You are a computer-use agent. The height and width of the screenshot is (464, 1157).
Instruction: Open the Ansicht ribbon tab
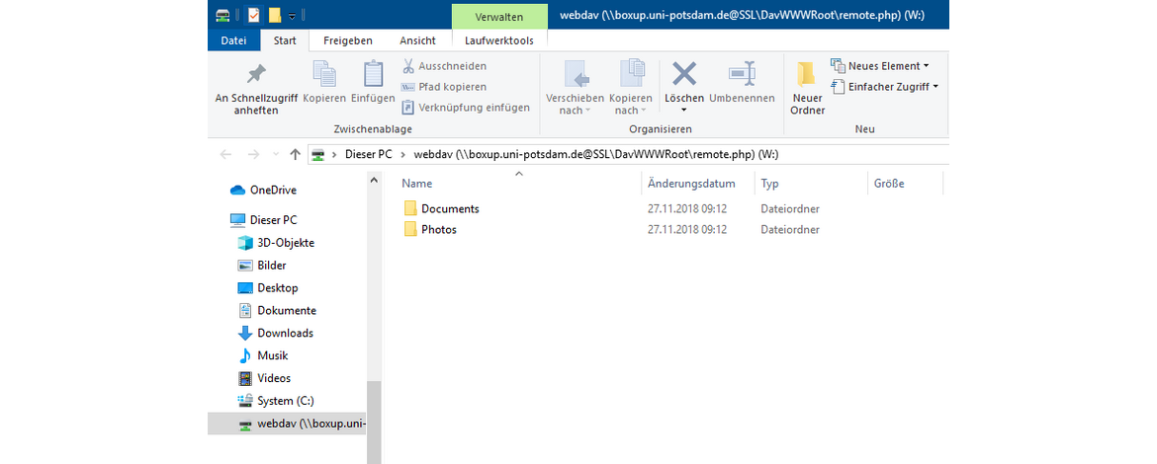pyautogui.click(x=417, y=40)
